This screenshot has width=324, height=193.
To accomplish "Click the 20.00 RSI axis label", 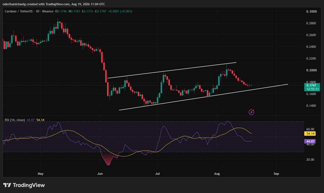I will (310, 159).
